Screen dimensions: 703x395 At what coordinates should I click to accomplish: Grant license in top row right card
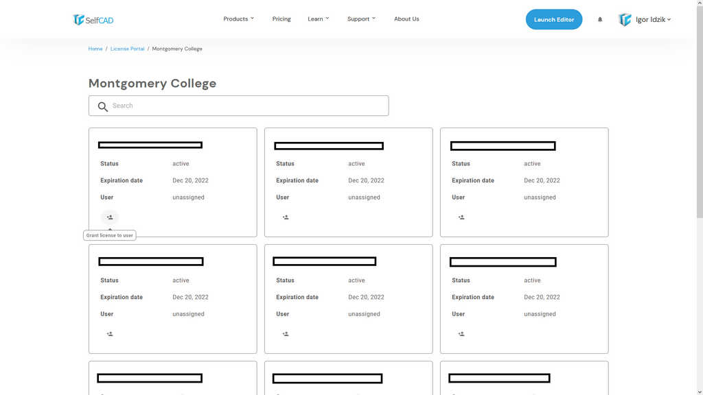pos(461,217)
